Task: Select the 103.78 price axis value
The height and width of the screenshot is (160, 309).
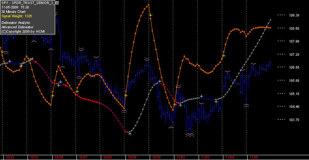Action: pos(294,120)
